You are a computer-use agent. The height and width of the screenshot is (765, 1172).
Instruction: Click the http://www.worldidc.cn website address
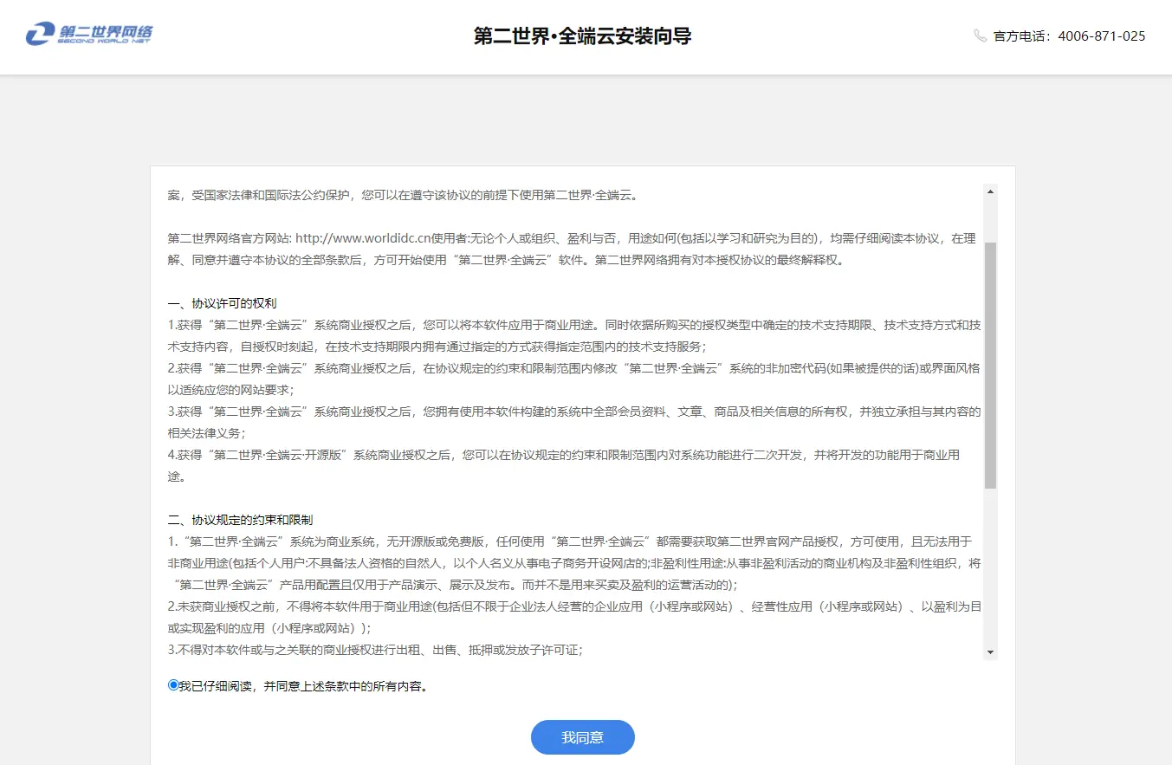[x=363, y=238]
